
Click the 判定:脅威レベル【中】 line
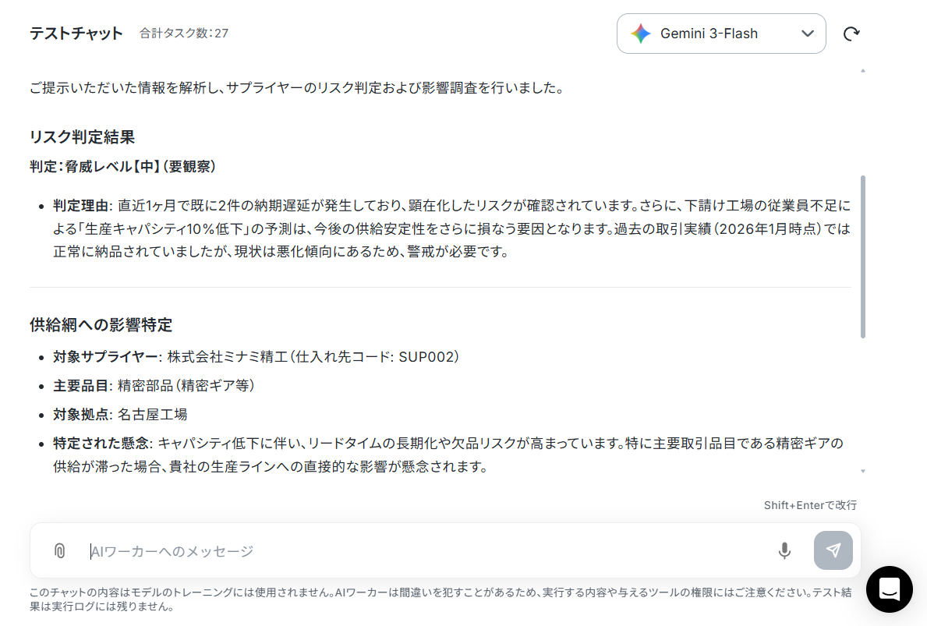[122, 167]
